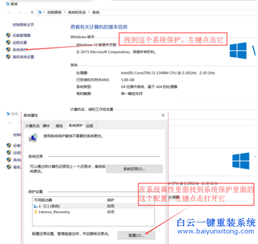Click the computer icon in the address bar

tap(40, 12)
